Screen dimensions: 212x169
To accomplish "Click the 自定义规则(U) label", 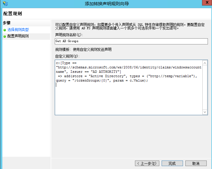I will [67, 56].
